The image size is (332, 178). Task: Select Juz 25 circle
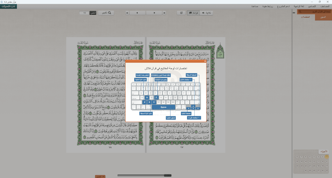tap(327, 170)
